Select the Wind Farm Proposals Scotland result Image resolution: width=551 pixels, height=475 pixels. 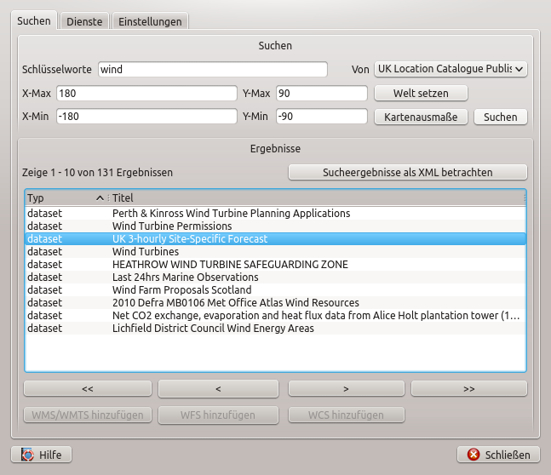181,290
